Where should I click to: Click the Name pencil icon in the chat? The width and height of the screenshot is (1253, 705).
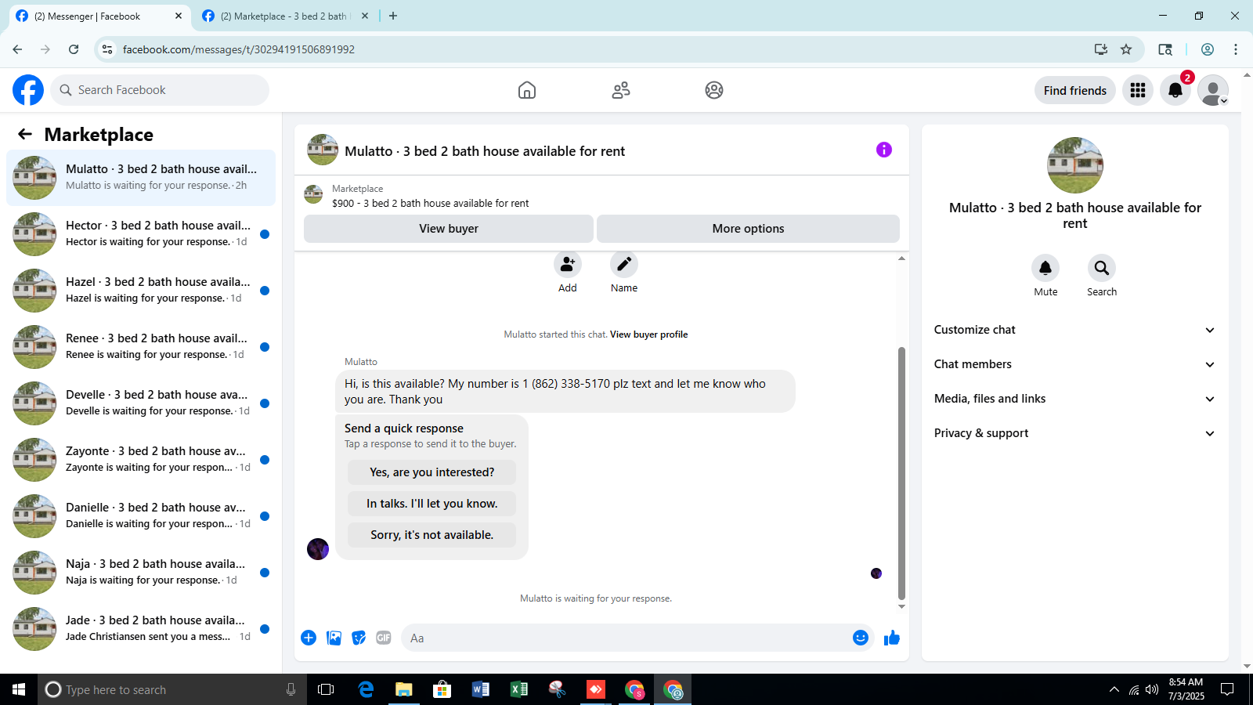pos(624,265)
